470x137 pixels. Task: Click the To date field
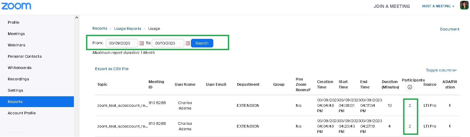(x=168, y=43)
